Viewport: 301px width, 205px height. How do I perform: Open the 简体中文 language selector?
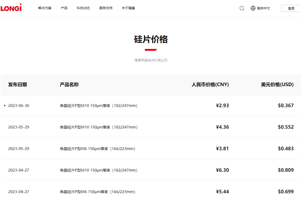tap(263, 8)
